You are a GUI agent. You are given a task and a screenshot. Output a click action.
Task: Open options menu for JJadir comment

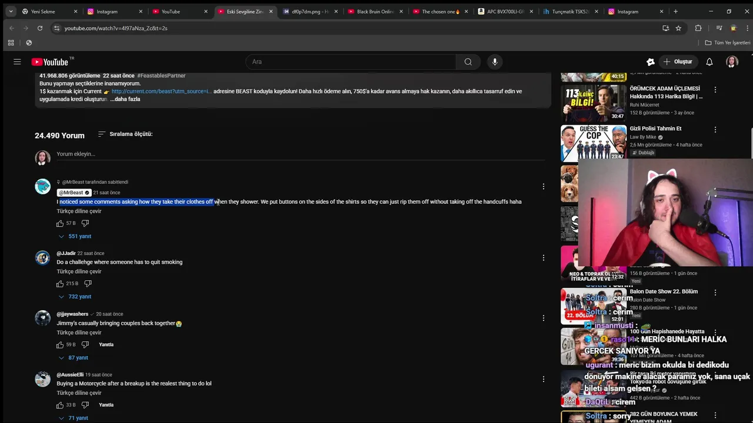(544, 257)
